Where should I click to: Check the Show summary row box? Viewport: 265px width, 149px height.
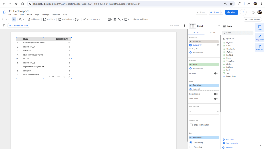[x=191, y=125]
